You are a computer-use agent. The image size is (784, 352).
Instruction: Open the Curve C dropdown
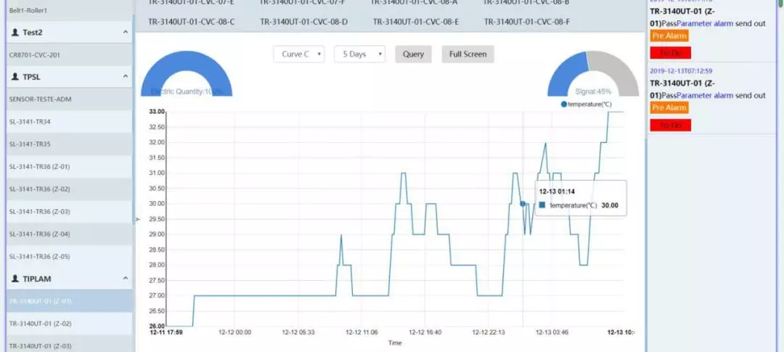pyautogui.click(x=299, y=54)
